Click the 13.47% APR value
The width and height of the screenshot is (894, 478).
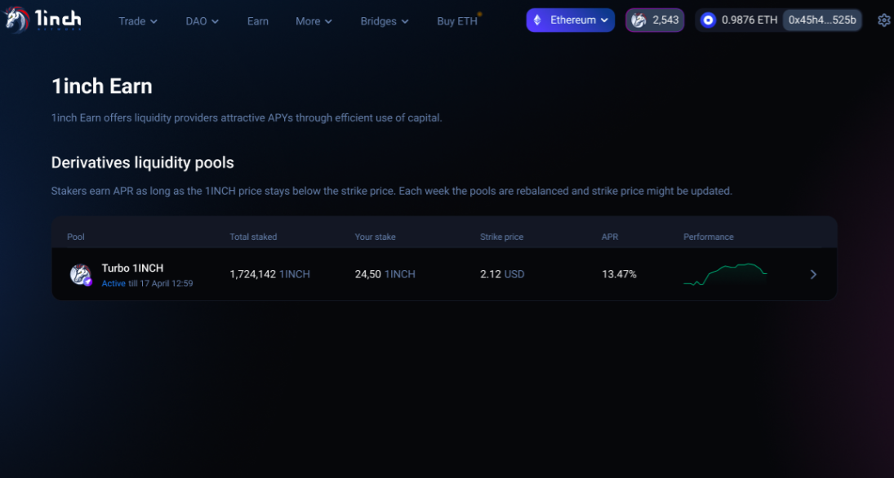(x=619, y=274)
